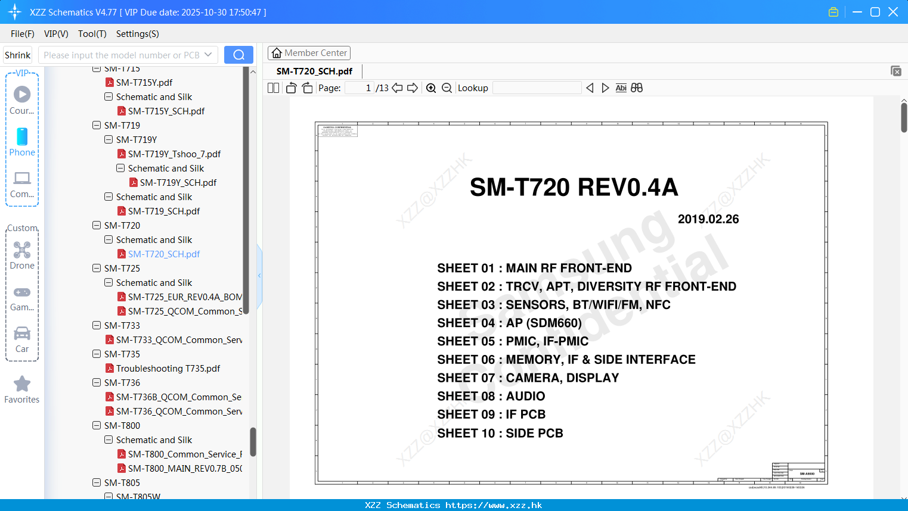Open model number dropdown arrow
908x511 pixels.
point(208,55)
